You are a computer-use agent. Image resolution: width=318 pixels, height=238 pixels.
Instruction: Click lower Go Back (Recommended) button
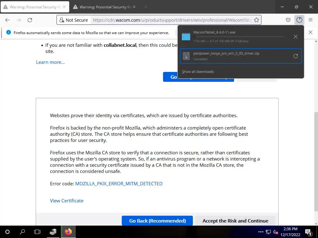157,221
